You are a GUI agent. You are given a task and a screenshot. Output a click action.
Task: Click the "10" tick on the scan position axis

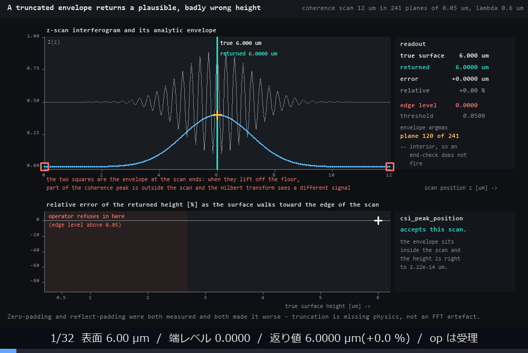coord(332,174)
